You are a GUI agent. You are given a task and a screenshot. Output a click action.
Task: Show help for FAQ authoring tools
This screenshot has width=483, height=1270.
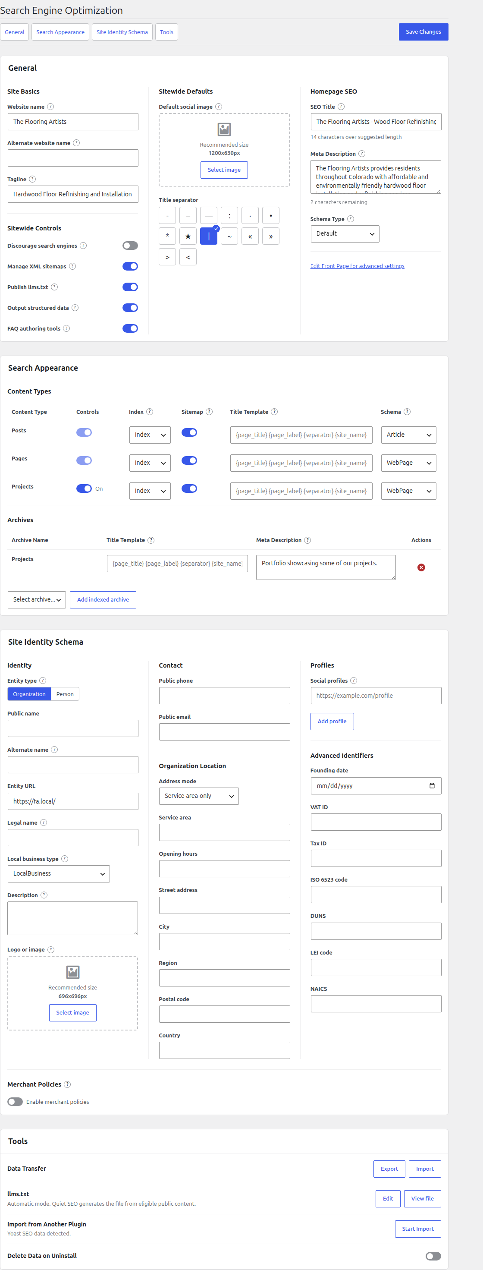(66, 328)
